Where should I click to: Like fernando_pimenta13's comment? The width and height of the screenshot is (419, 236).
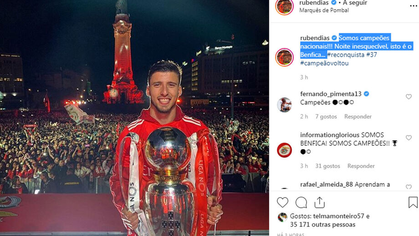click(409, 97)
